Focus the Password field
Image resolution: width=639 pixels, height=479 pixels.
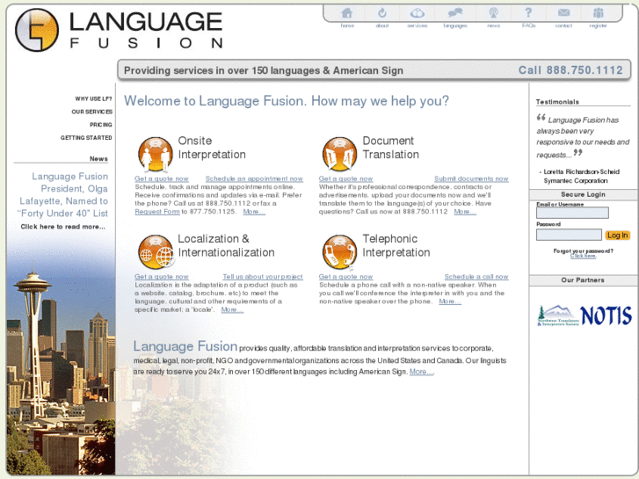(569, 235)
